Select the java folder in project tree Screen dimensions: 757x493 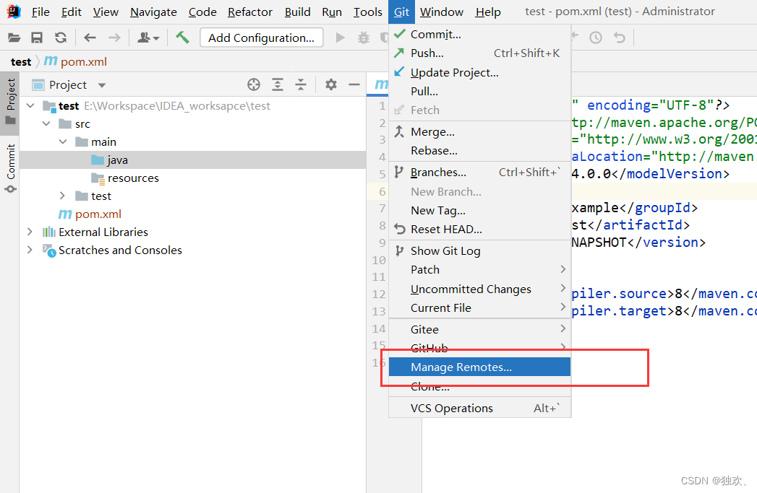[192, 160]
